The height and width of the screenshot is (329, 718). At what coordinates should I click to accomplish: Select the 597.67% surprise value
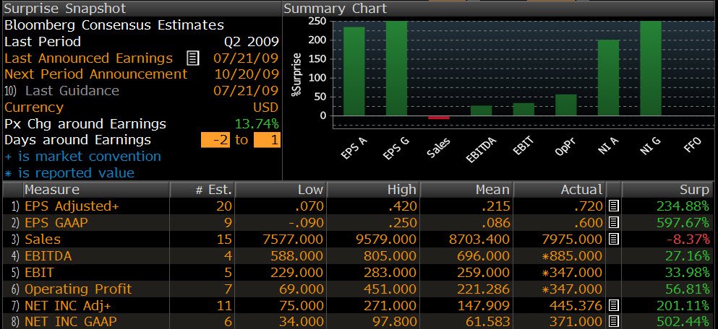click(683, 222)
